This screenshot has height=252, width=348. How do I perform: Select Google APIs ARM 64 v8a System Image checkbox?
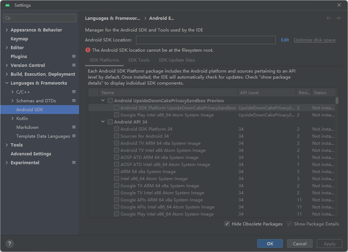tap(117, 200)
